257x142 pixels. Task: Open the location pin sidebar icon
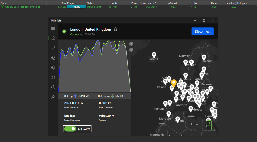coord(53,48)
